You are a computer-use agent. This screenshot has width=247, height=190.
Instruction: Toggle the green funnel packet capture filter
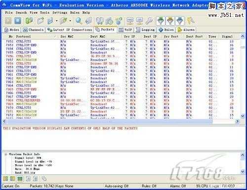[x=161, y=21]
